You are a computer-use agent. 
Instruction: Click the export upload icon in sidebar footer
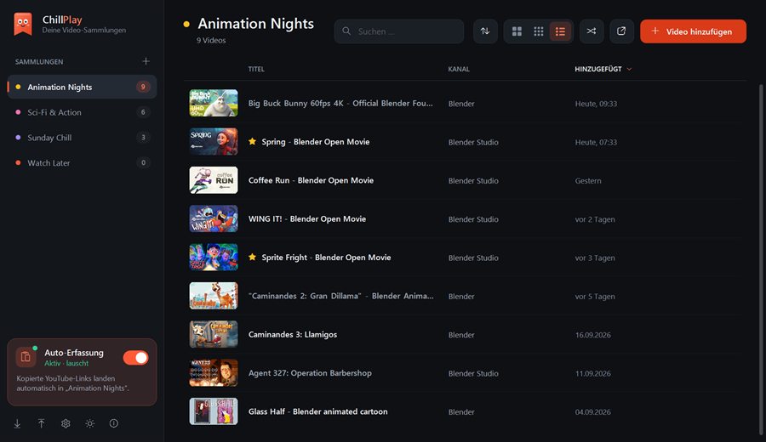(42, 423)
